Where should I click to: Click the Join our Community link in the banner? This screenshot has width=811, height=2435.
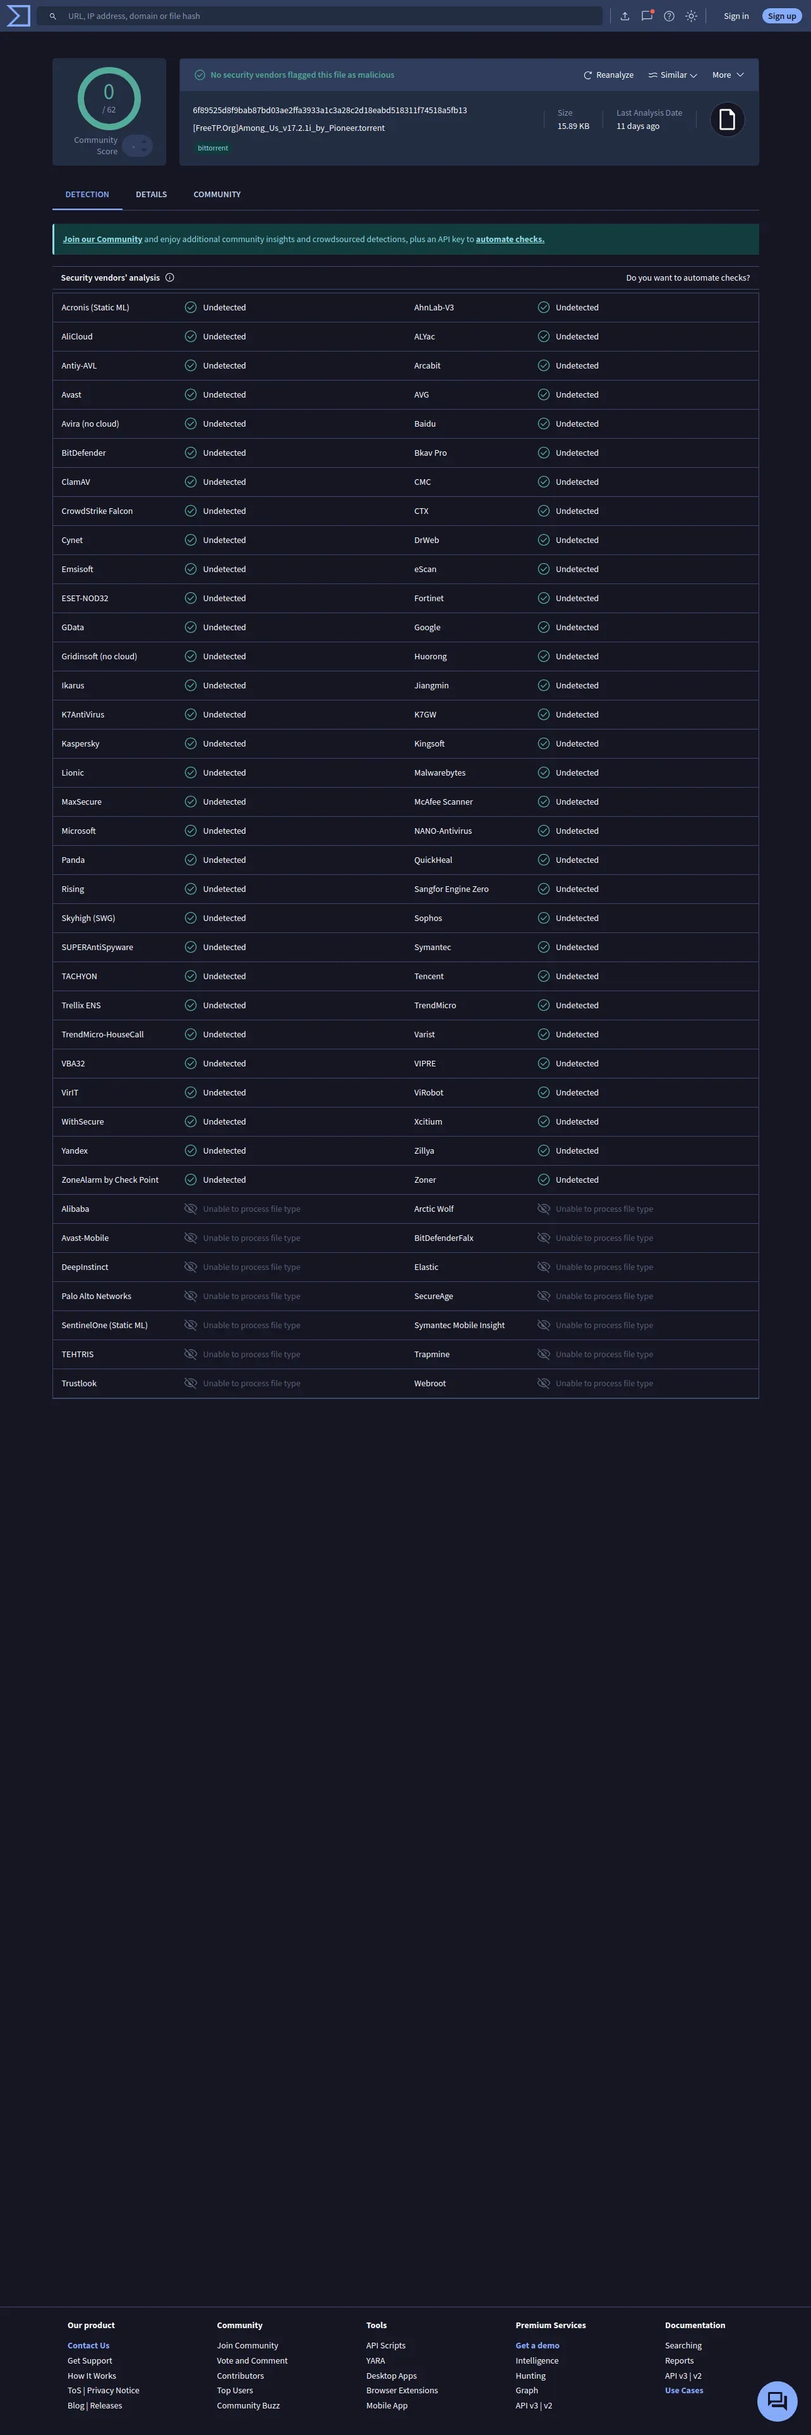pyautogui.click(x=103, y=239)
